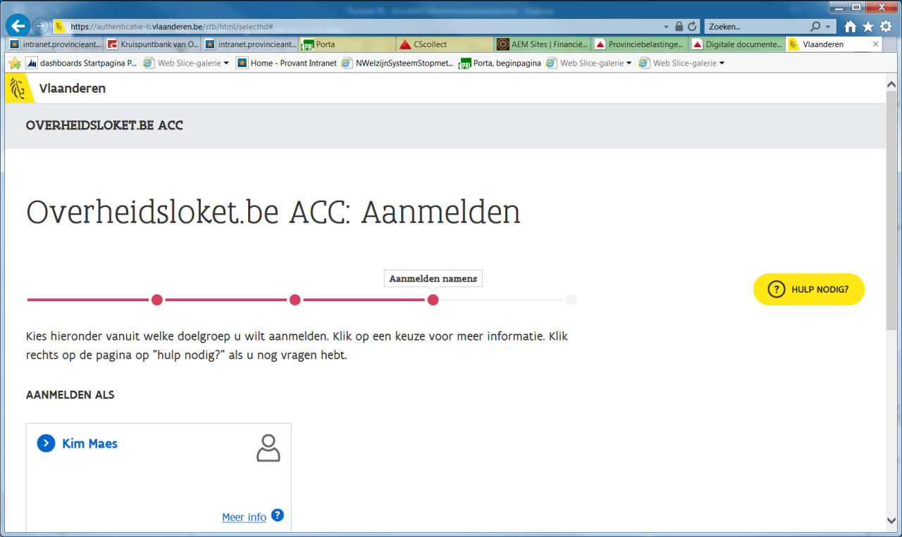This screenshot has height=537, width=902.
Task: Click the page scroll down arrow
Action: [x=891, y=520]
